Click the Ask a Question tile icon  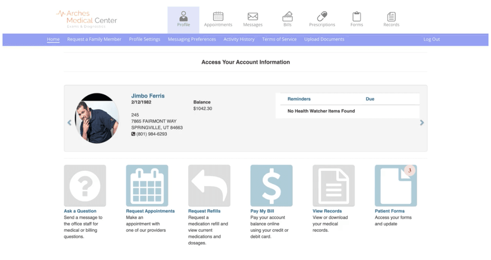point(85,186)
